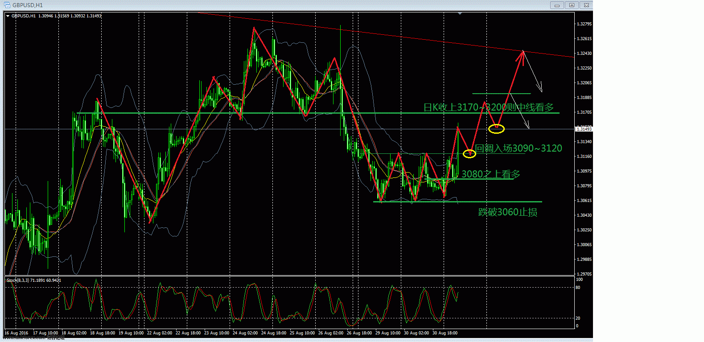Click price axis value 1.30795

[584, 186]
